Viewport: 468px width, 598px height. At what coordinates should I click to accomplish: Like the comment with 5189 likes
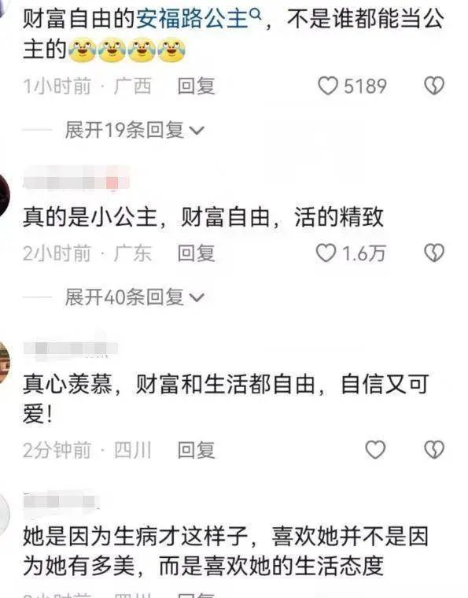(328, 86)
